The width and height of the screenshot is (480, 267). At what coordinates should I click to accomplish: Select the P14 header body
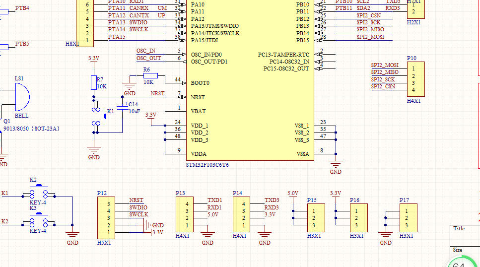coord(242,214)
